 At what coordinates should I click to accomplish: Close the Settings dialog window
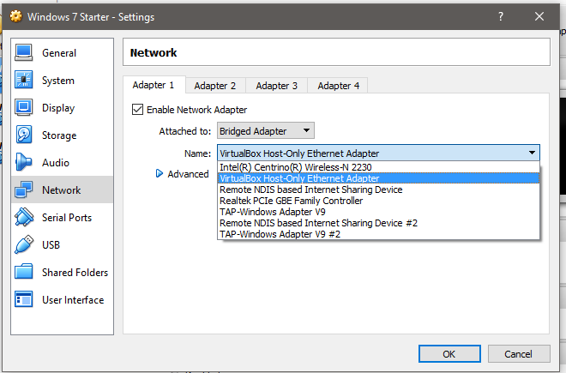coord(539,16)
